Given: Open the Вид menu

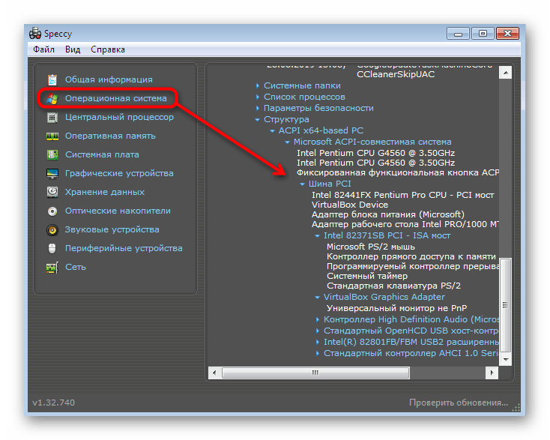Looking at the screenshot, I should coord(73,49).
